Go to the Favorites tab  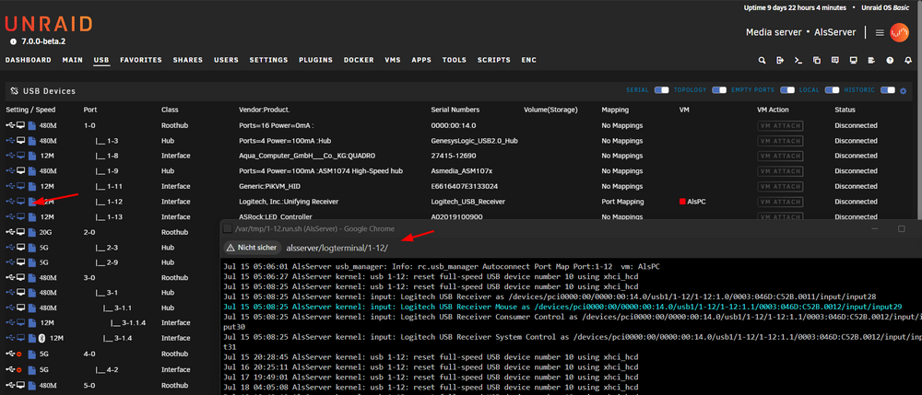tap(141, 60)
